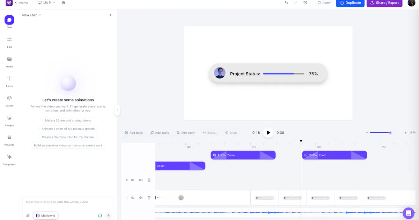419x220 pixels.
Task: Open the 16:9 aspect ratio dropdown
Action: pyautogui.click(x=46, y=3)
